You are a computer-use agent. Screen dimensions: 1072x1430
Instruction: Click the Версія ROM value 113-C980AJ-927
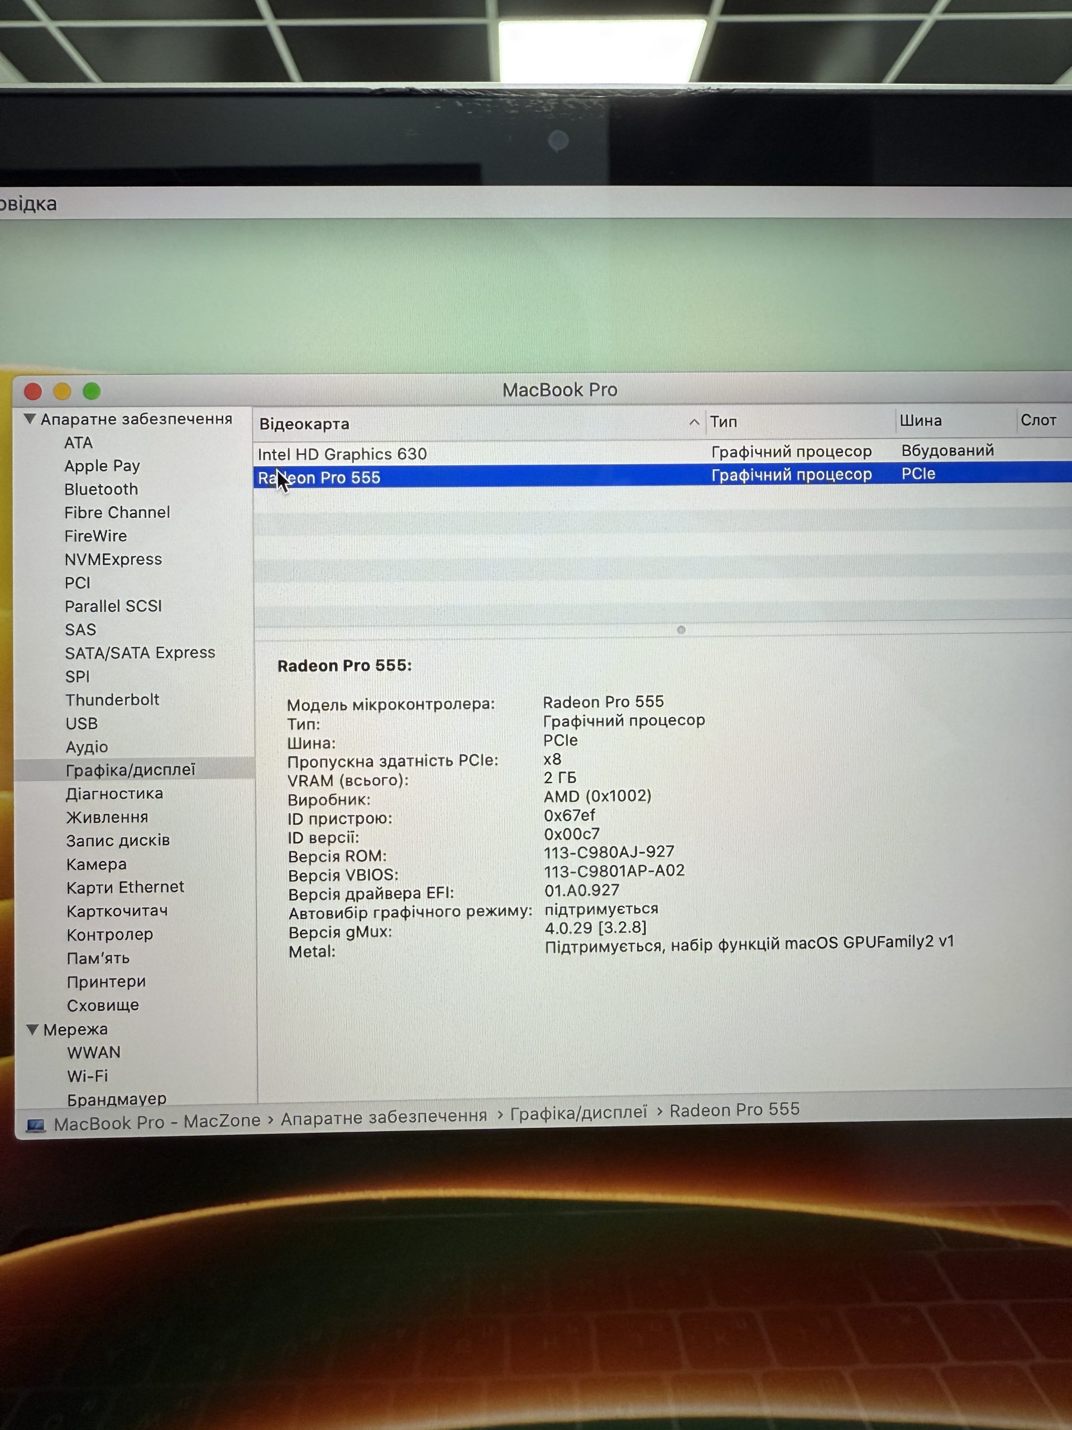(x=609, y=852)
